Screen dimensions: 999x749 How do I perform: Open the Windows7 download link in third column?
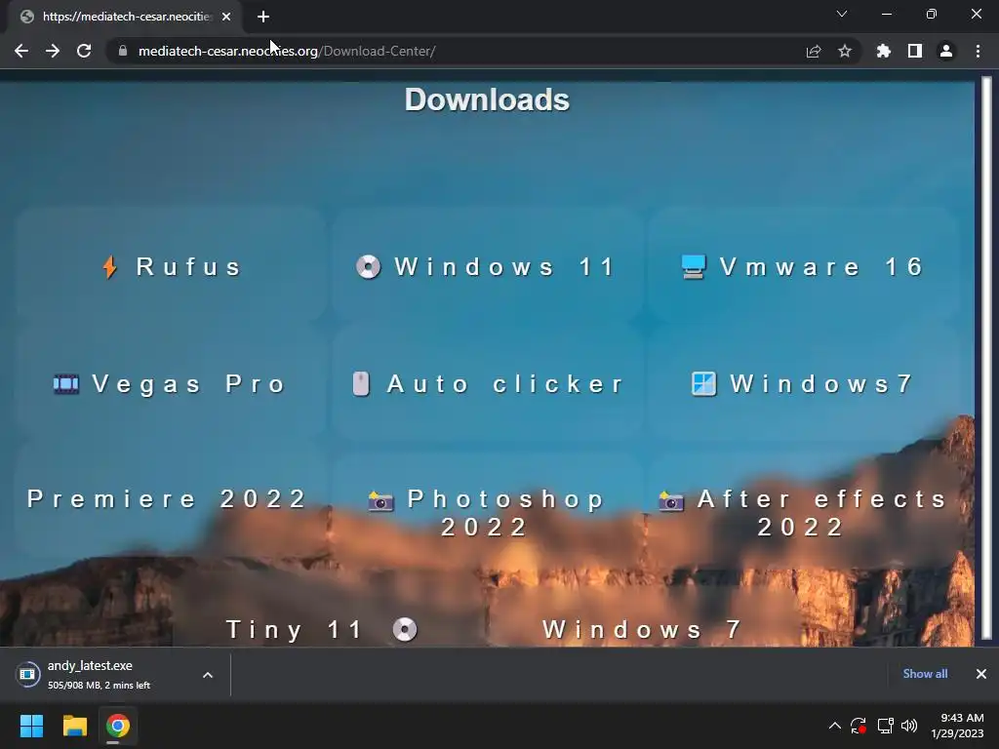point(802,384)
